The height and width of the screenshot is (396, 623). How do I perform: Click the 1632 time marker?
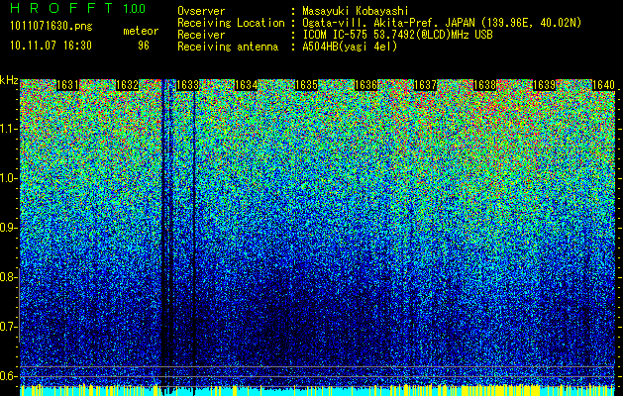[127, 85]
